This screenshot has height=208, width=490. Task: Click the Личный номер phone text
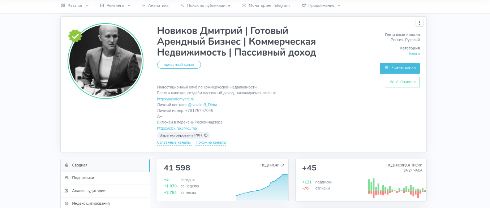point(185,110)
